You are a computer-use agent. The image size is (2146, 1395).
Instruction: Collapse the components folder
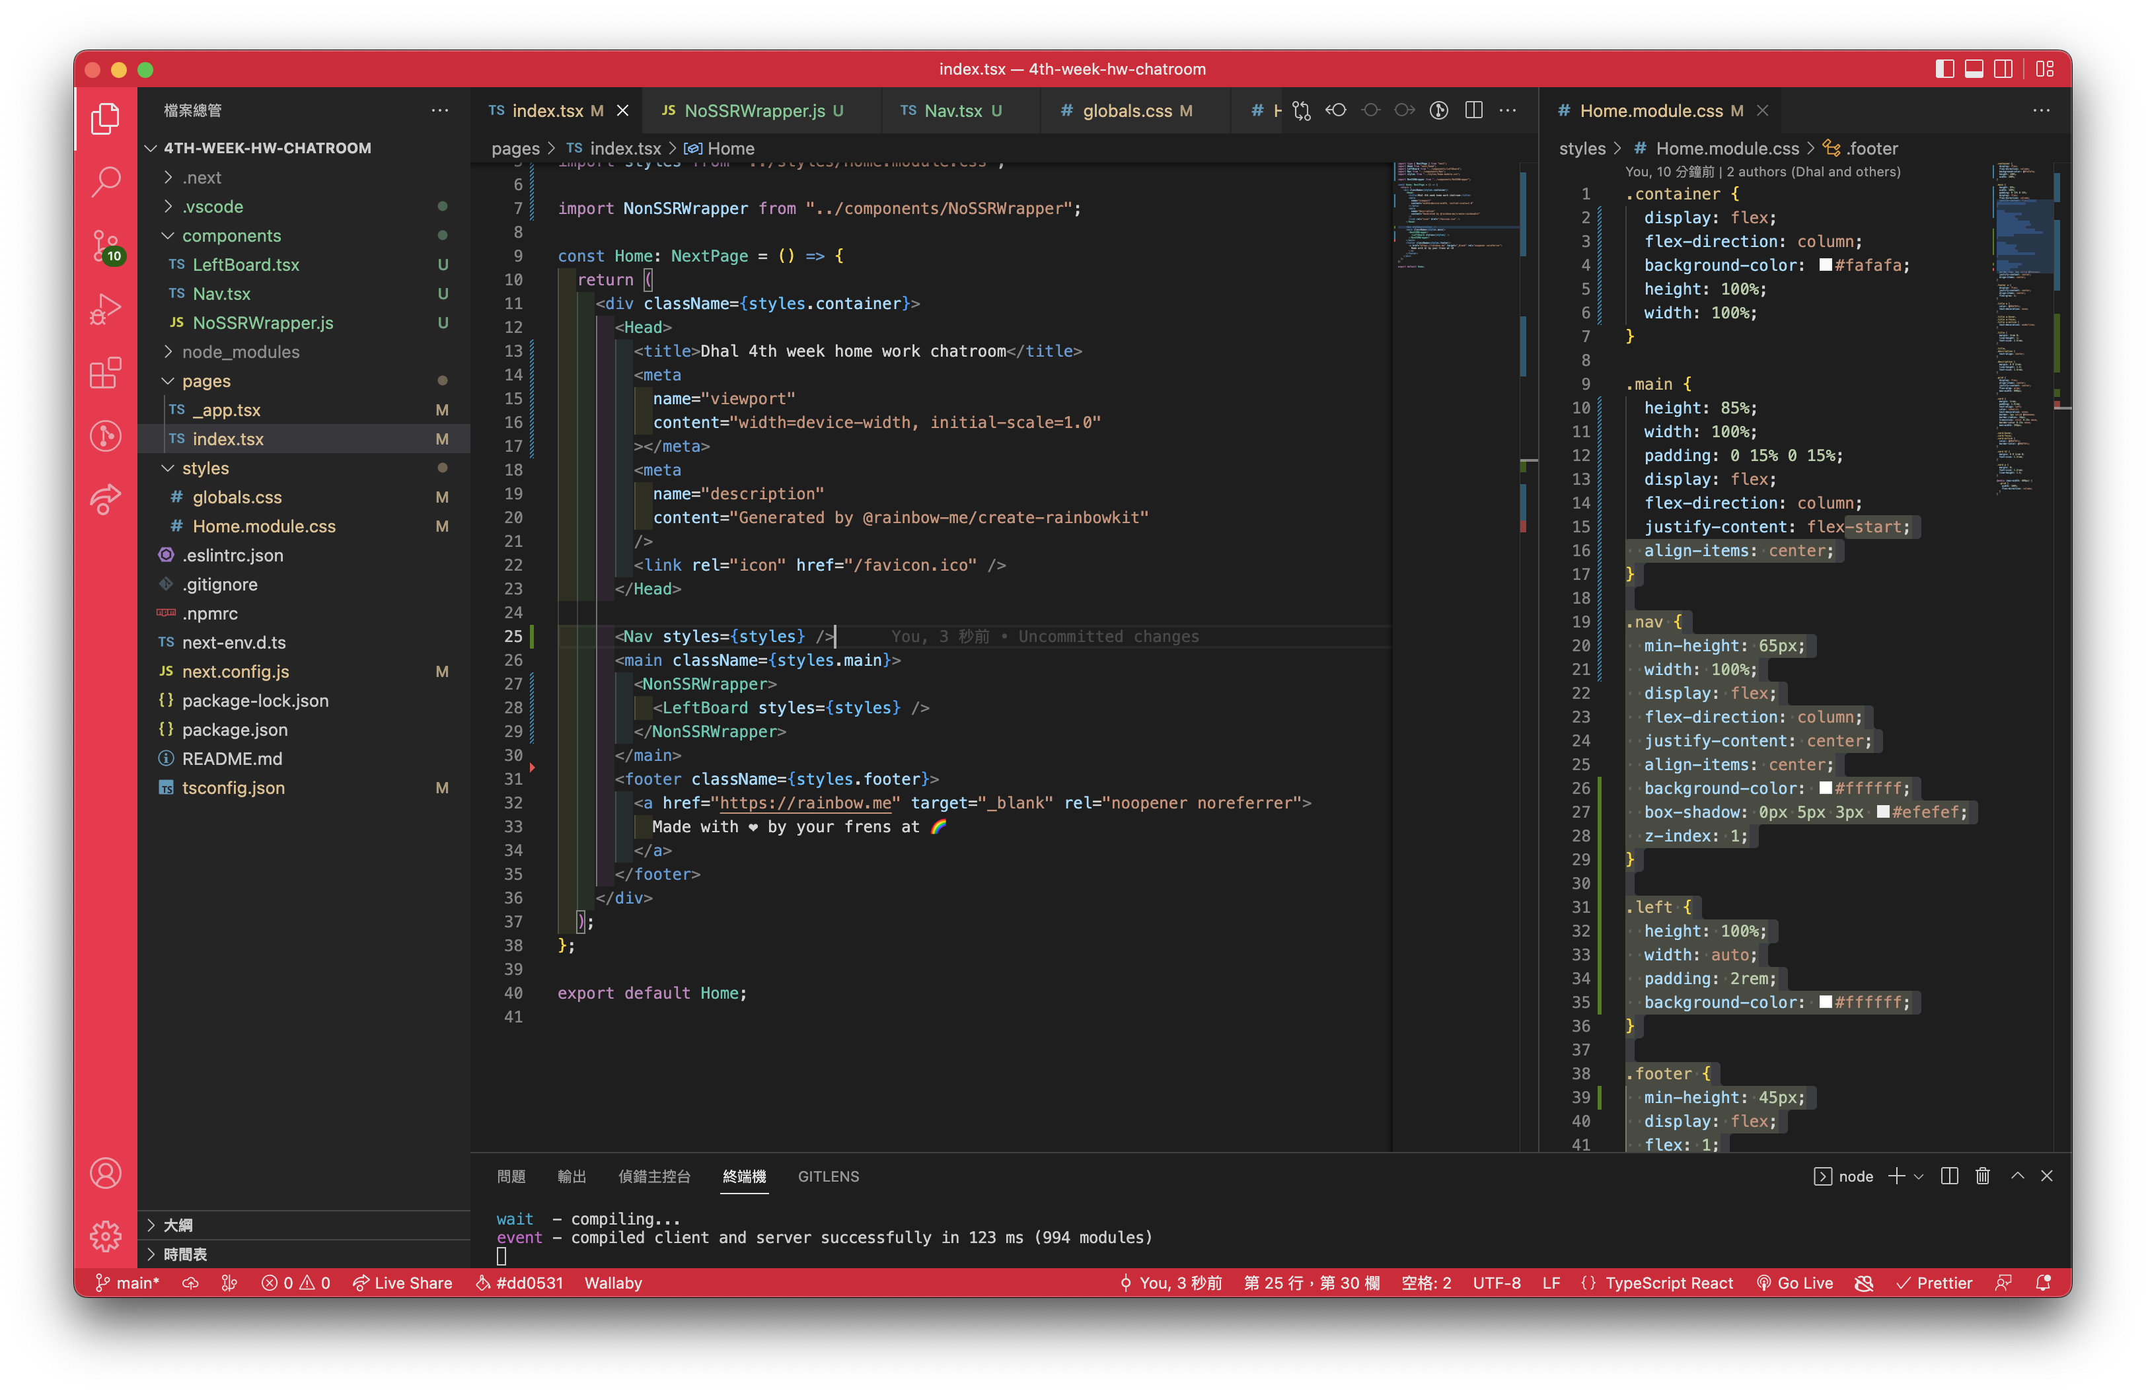point(231,235)
